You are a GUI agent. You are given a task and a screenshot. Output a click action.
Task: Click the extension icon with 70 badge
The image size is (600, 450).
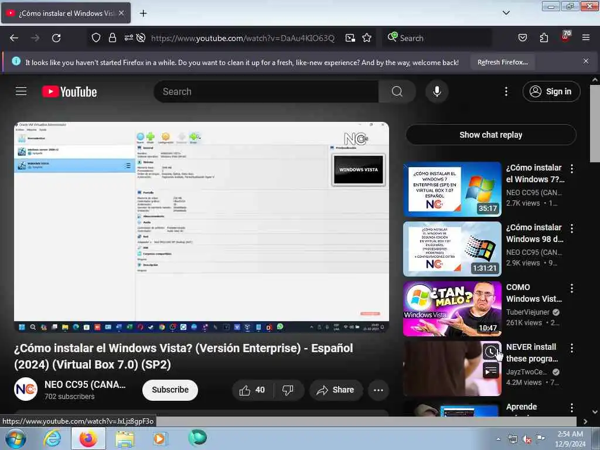(x=565, y=37)
